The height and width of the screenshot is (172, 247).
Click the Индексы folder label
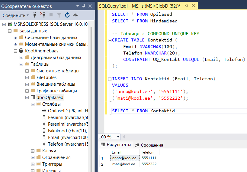(x=51, y=170)
